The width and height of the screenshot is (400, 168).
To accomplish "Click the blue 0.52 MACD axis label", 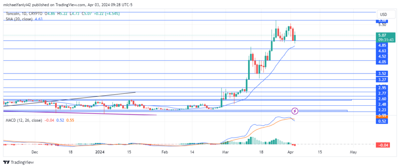I will (x=382, y=121).
